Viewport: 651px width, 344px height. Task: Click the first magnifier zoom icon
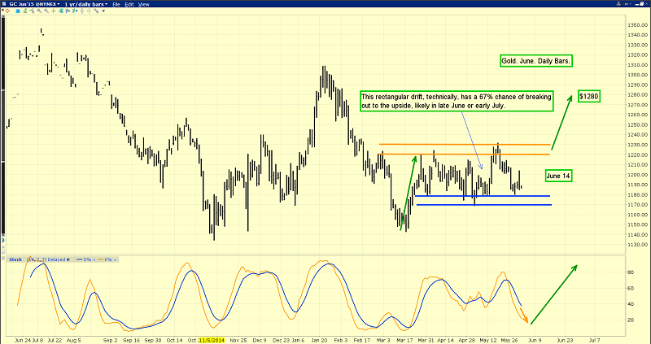click(x=39, y=11)
